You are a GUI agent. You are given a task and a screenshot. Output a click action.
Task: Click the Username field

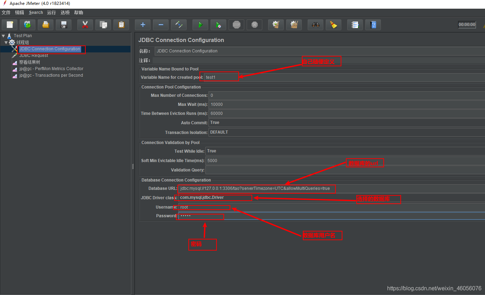(331, 207)
